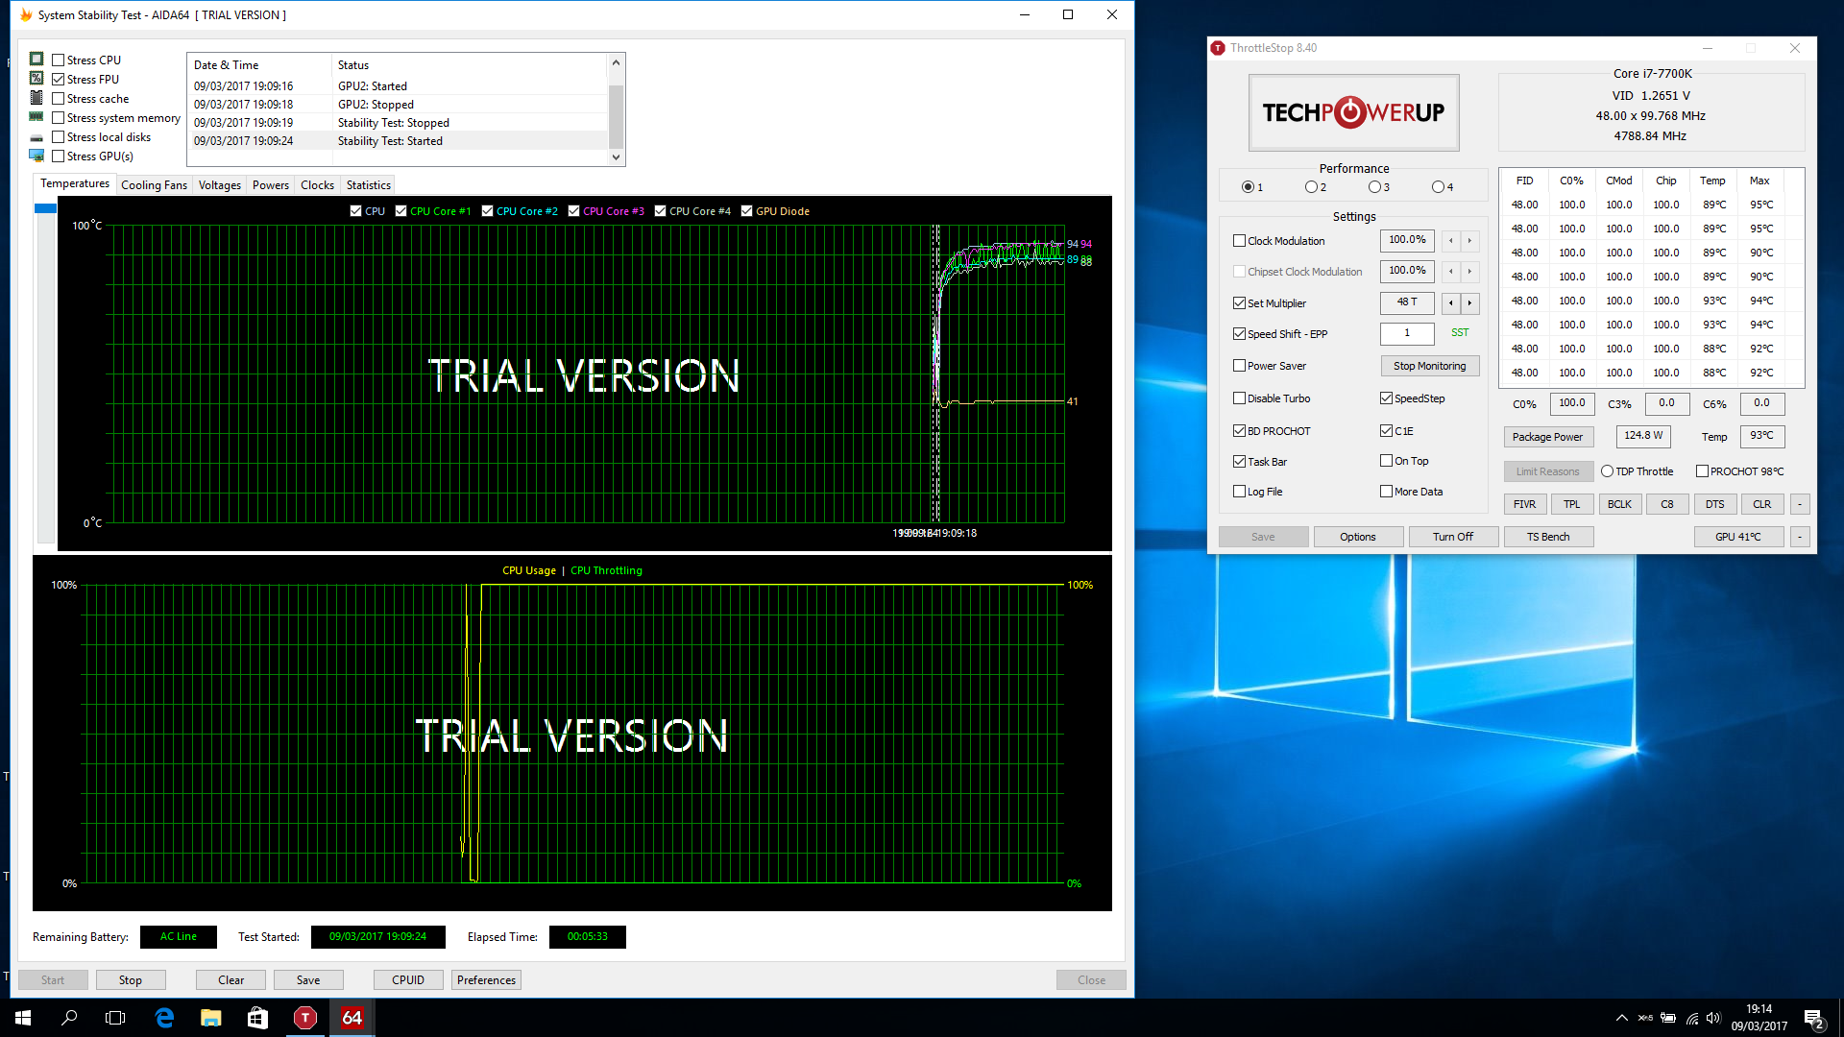Viewport: 1844px width, 1037px height.
Task: Switch to the Cooling Fans tab
Action: coord(154,185)
